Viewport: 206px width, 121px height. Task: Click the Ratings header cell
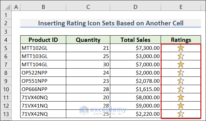tap(181, 40)
